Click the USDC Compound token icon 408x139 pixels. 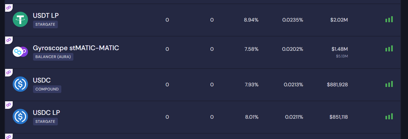pyautogui.click(x=20, y=84)
